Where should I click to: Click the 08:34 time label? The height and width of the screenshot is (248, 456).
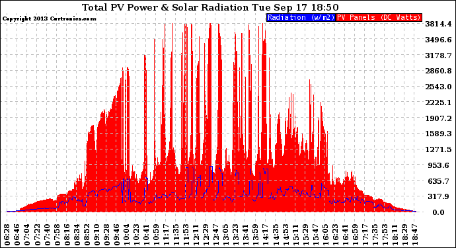click(77, 235)
